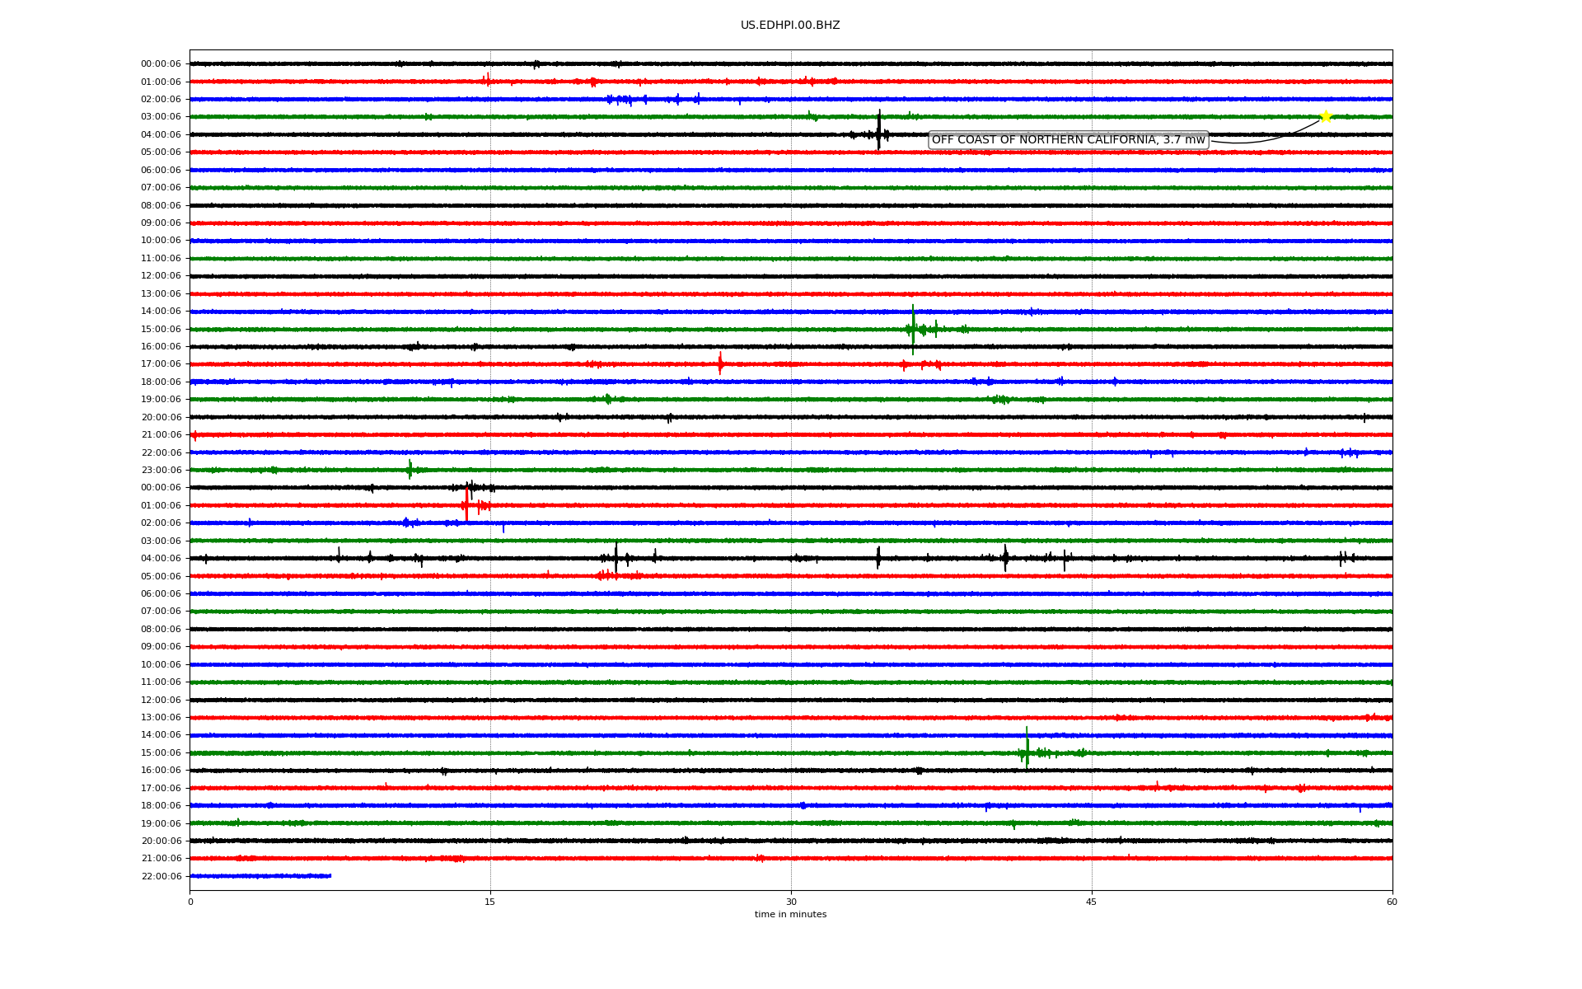Screen dimensions: 1582x989
Task: Click the yellow star earthquake marker
Action: [1325, 116]
